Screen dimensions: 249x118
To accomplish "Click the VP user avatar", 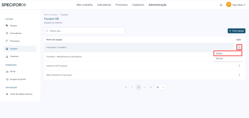I will pos(229,4).
